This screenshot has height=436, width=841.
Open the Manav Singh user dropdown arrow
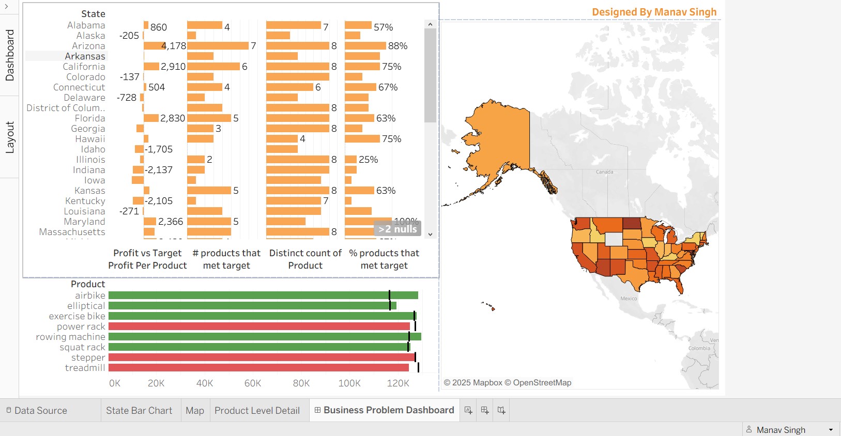click(831, 430)
